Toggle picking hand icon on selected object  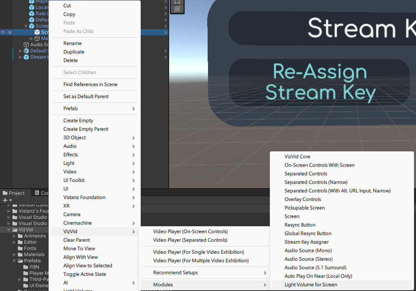point(9,32)
